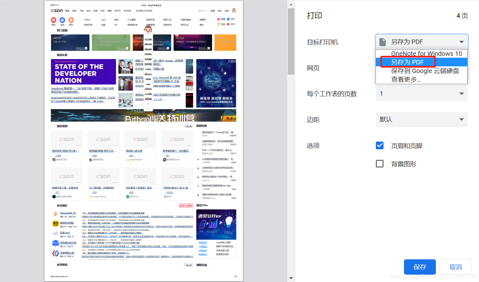Click the preview scrollbar down arrow
This screenshot has width=479, height=282.
click(291, 278)
